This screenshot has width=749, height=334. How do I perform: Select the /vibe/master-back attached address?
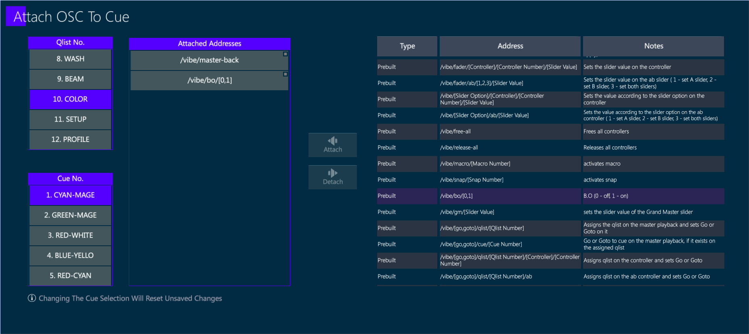click(x=209, y=60)
